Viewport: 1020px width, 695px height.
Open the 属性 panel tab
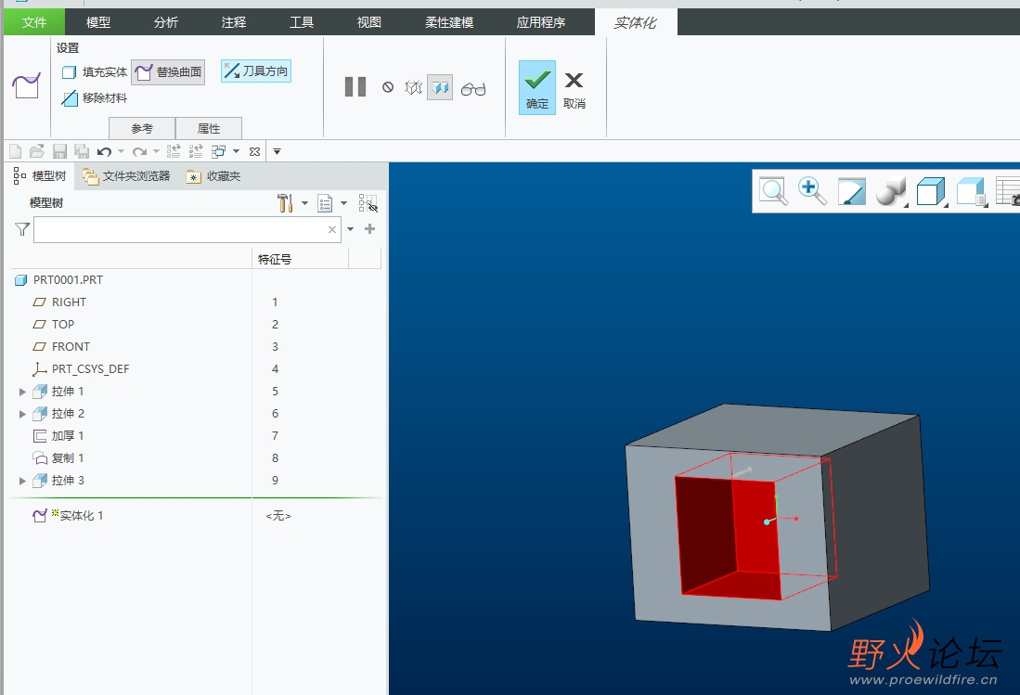click(x=209, y=128)
